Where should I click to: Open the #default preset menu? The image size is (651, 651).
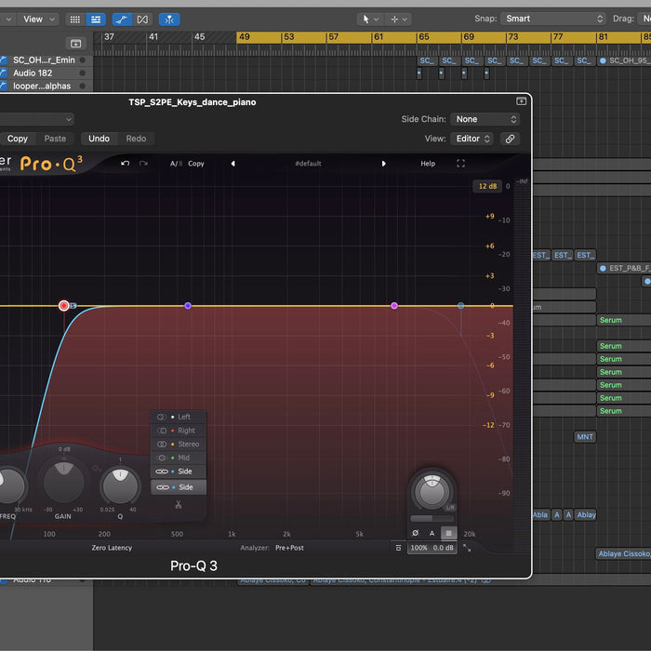point(308,164)
